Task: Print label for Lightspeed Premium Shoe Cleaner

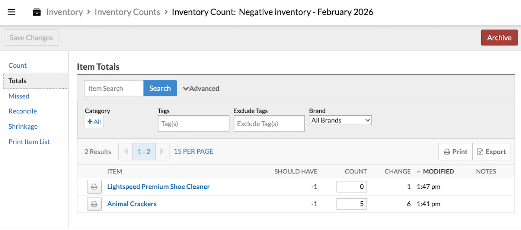Action: point(94,186)
